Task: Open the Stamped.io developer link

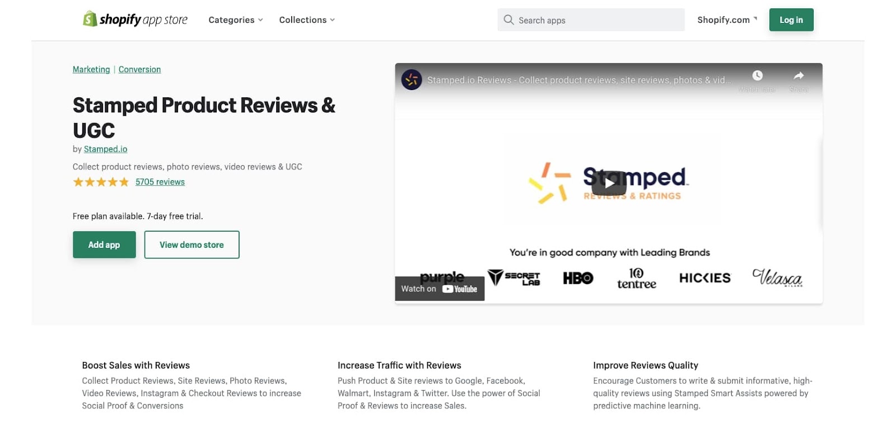Action: click(105, 149)
